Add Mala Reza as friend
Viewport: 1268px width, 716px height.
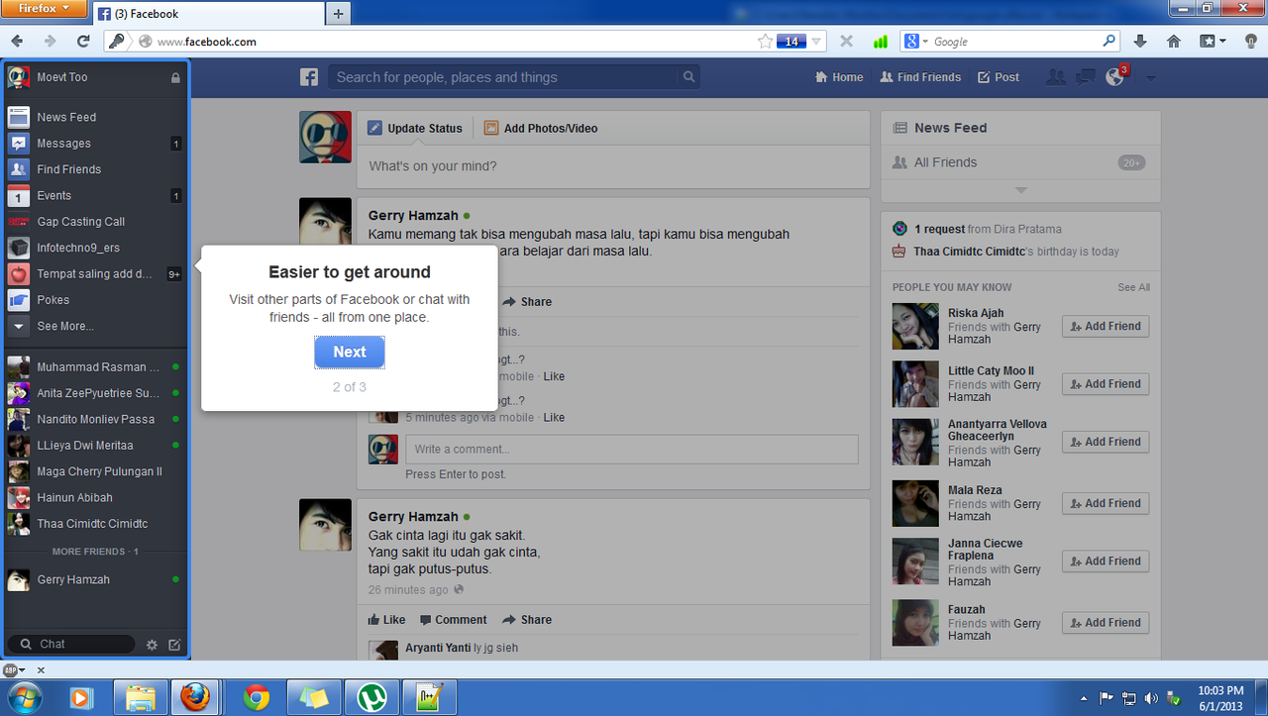[x=1106, y=503]
